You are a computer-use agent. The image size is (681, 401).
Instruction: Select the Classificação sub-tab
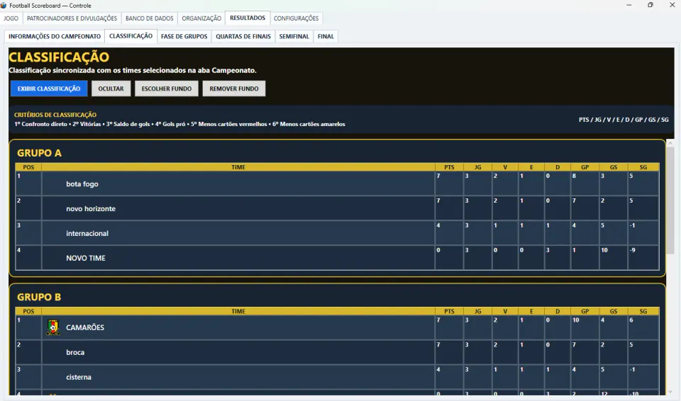(x=131, y=36)
